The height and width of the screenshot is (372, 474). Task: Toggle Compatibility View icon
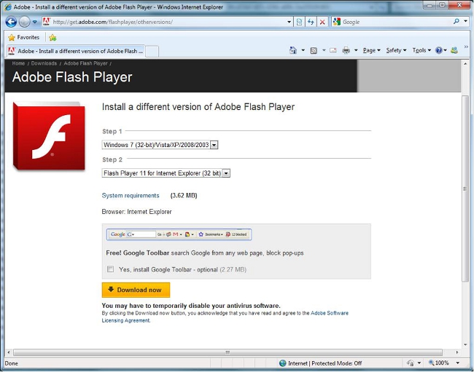pos(299,22)
